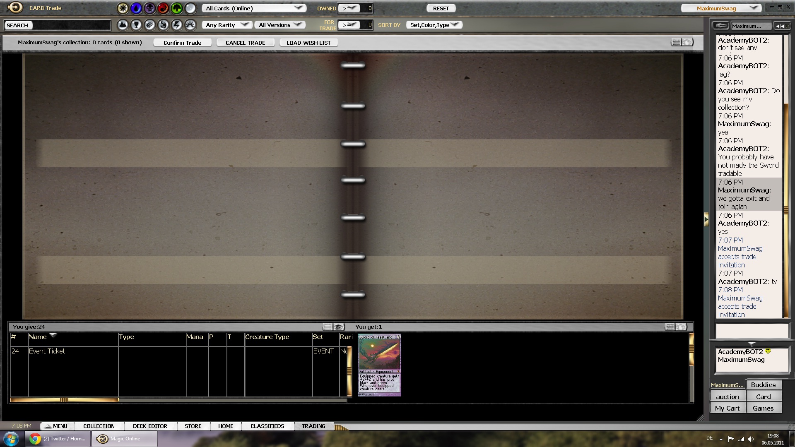Filter by land card type icon
795x447 pixels.
tap(123, 25)
